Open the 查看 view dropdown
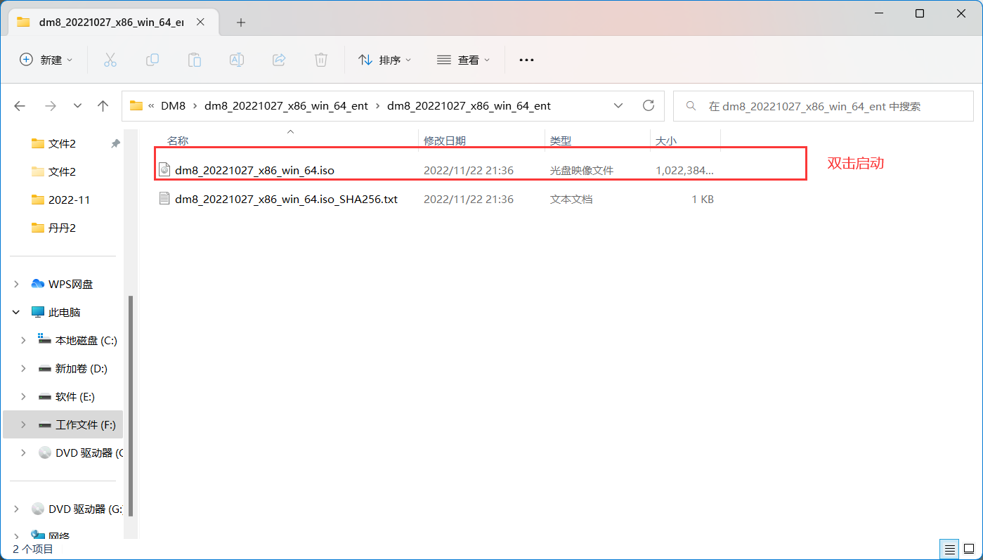Viewport: 983px width, 560px height. pyautogui.click(x=464, y=60)
